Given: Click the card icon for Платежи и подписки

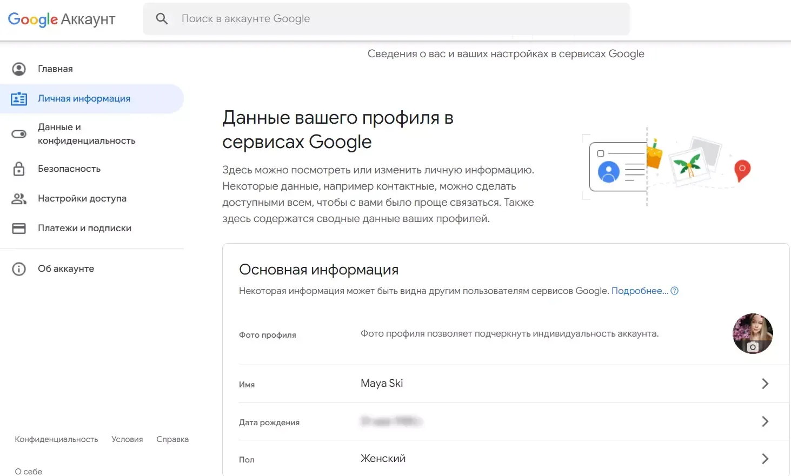Looking at the screenshot, I should coord(19,229).
